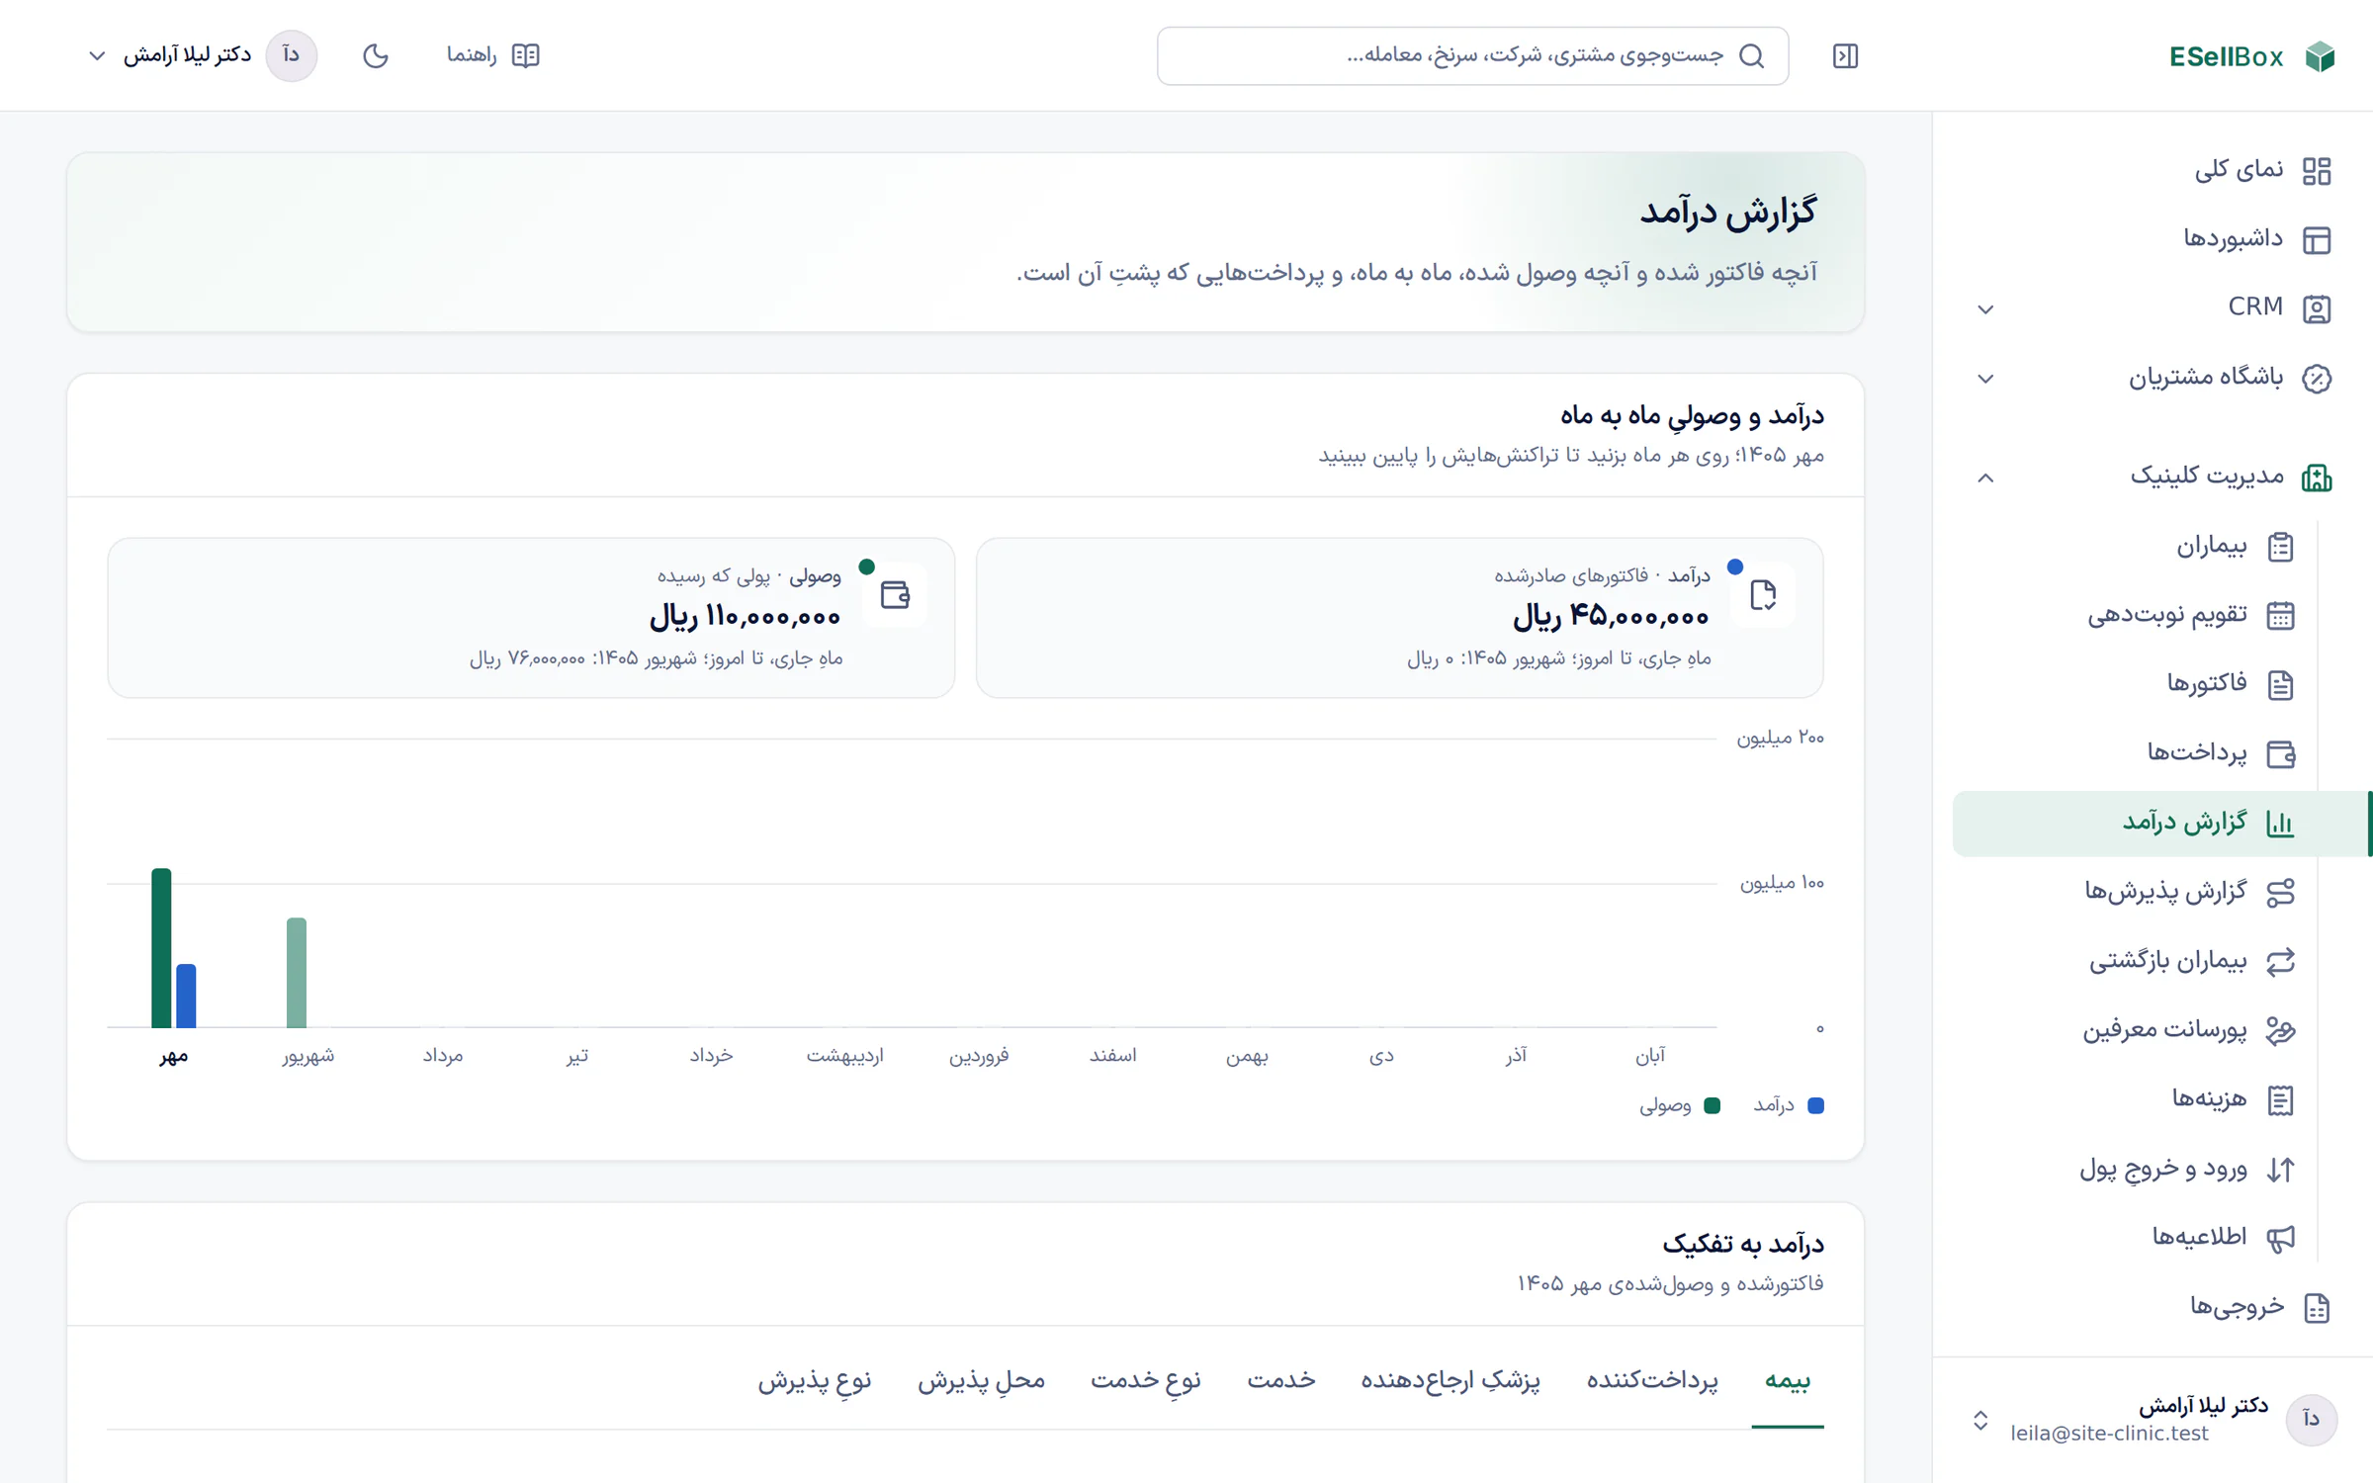Screen dimensions: 2373x1483
Task: Switch to the نوعِ خدمت tab
Action: 1146,1380
